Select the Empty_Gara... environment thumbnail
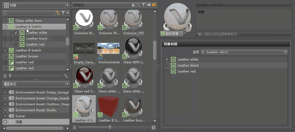 (84, 51)
